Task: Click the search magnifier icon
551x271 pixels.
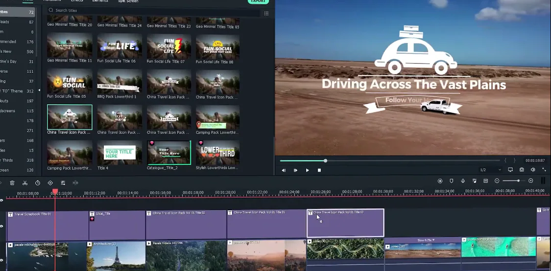Action: click(x=51, y=10)
